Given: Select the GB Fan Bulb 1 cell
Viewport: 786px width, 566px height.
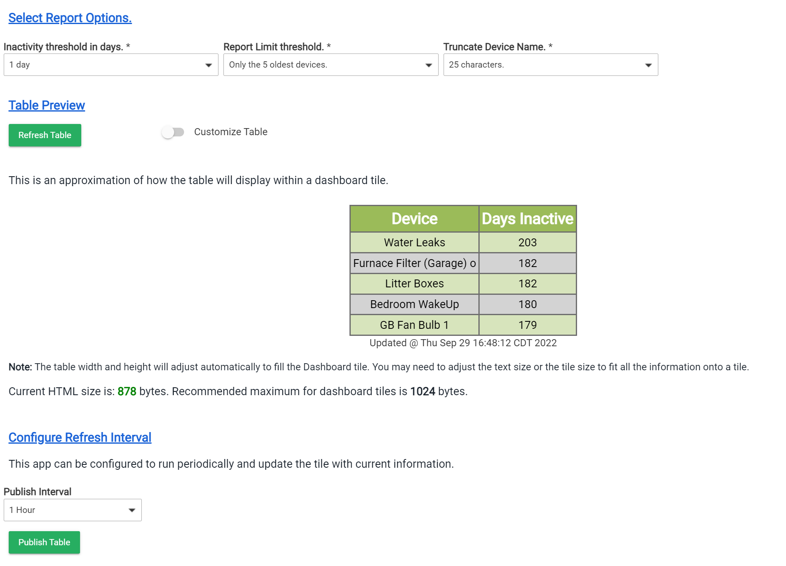Looking at the screenshot, I should click(415, 325).
